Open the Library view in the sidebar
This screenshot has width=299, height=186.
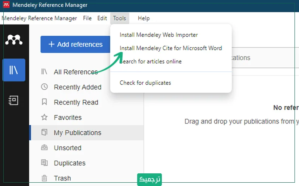point(14,70)
